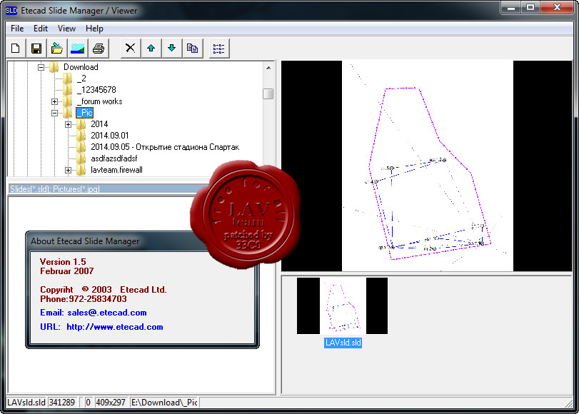Click Version 1.5 text in About box
The image size is (579, 414).
[x=63, y=262]
